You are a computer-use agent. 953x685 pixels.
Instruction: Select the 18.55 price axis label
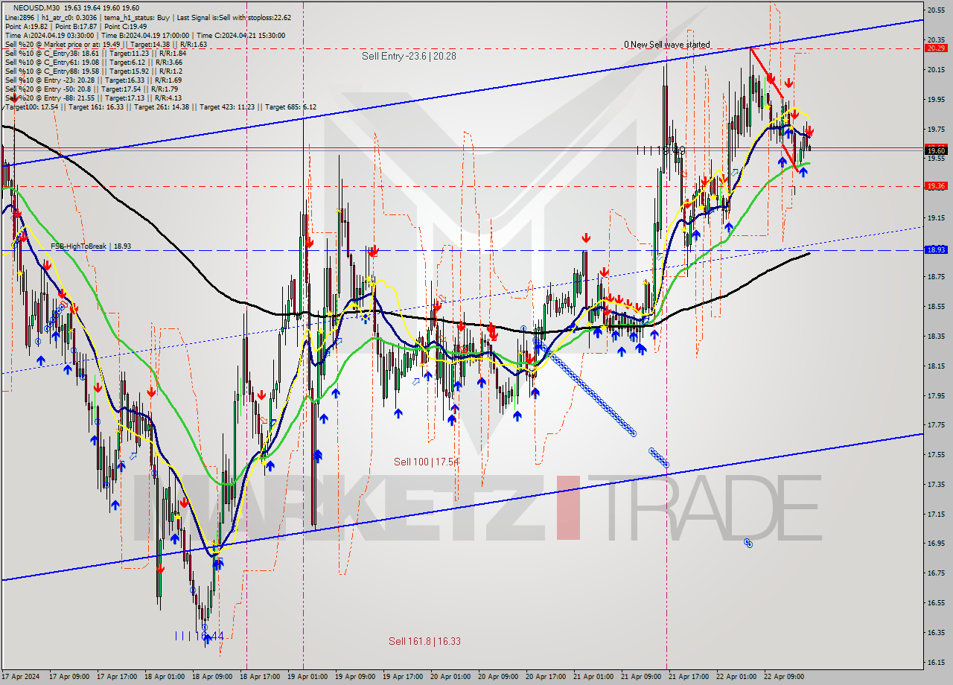point(936,306)
